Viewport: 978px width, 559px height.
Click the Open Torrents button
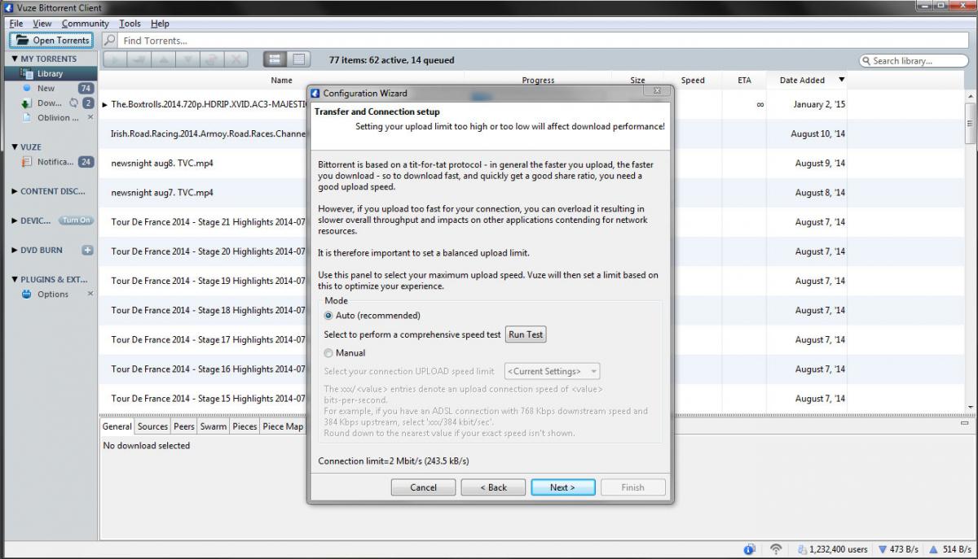click(51, 41)
